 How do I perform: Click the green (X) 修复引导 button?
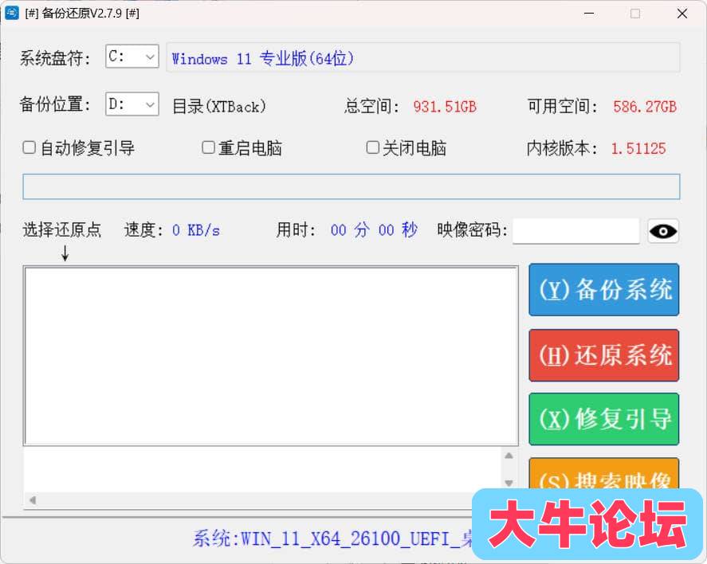coord(603,419)
